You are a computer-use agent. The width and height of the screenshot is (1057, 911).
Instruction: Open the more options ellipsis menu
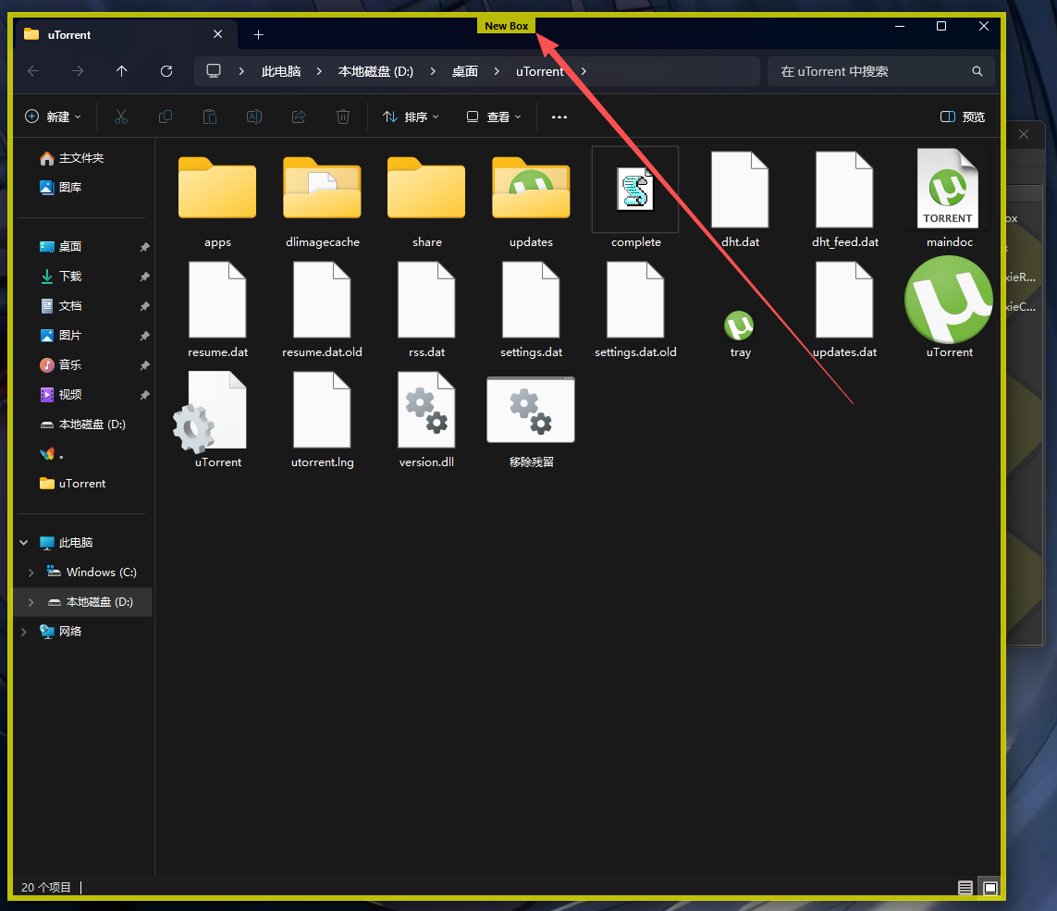point(559,117)
